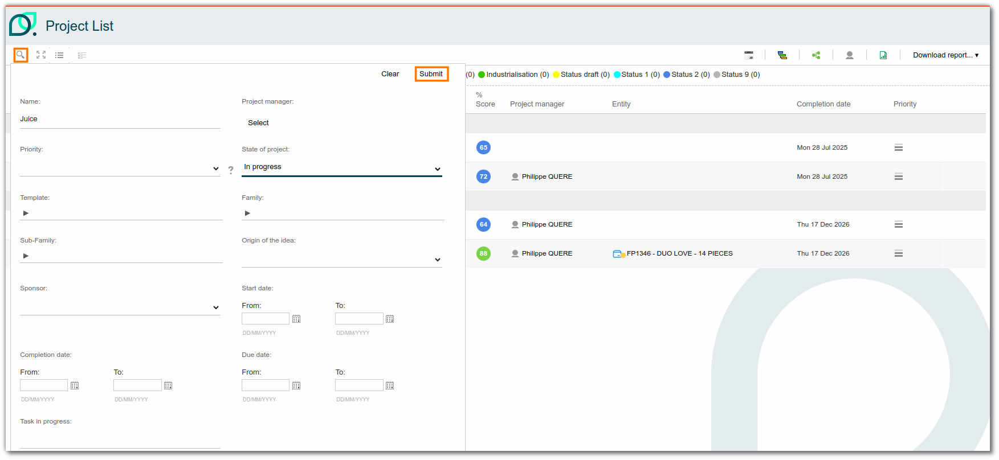Open the Gantt chart view icon
Image resolution: width=999 pixels, height=460 pixels.
click(x=782, y=55)
